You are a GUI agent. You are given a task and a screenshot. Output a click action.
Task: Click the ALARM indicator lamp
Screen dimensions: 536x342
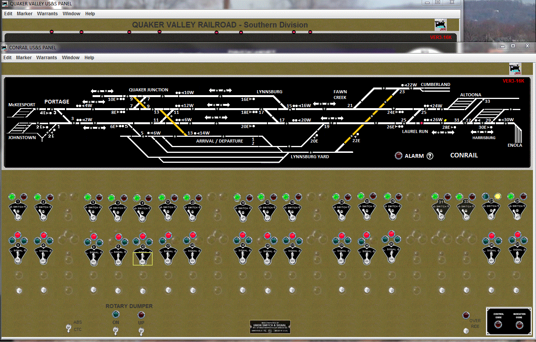click(398, 156)
